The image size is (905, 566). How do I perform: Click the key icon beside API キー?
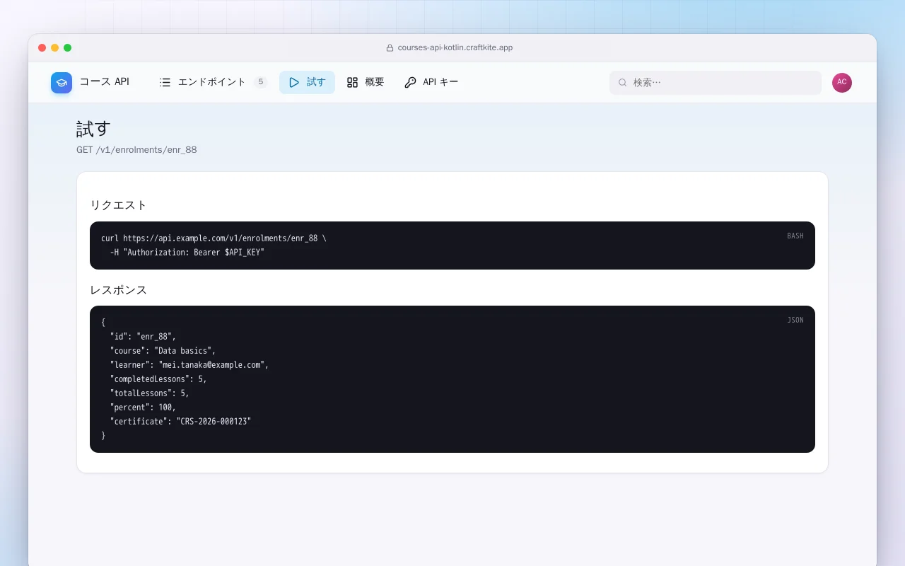click(x=410, y=82)
